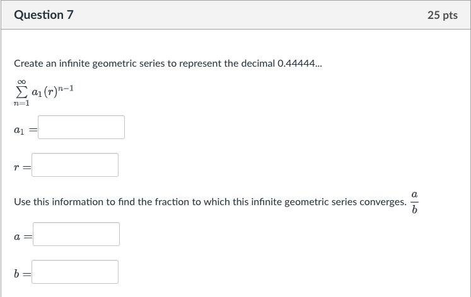This screenshot has height=297, width=471.
Task: Click the 'Create an infinite geometric series' text
Action: 95,64
